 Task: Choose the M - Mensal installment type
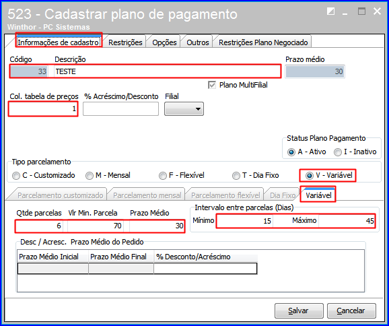click(89, 176)
